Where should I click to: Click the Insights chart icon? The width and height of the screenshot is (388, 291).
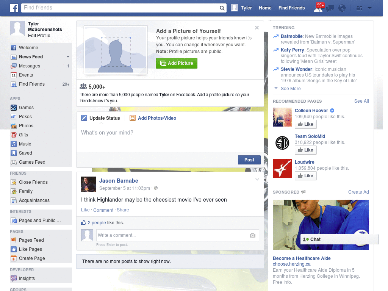14,278
